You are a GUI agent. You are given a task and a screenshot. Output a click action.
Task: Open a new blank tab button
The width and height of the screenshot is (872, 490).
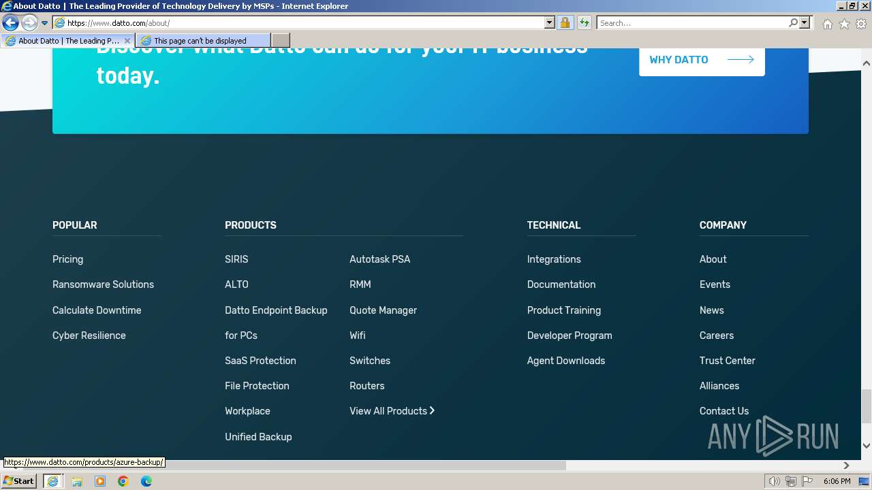[280, 41]
